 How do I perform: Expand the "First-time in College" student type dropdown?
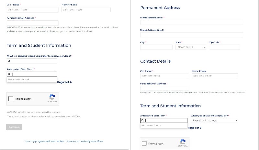tap(215, 121)
